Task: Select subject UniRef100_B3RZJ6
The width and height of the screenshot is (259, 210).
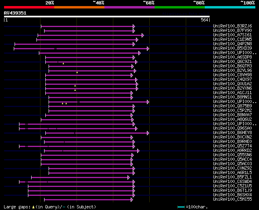Action: click(x=232, y=26)
